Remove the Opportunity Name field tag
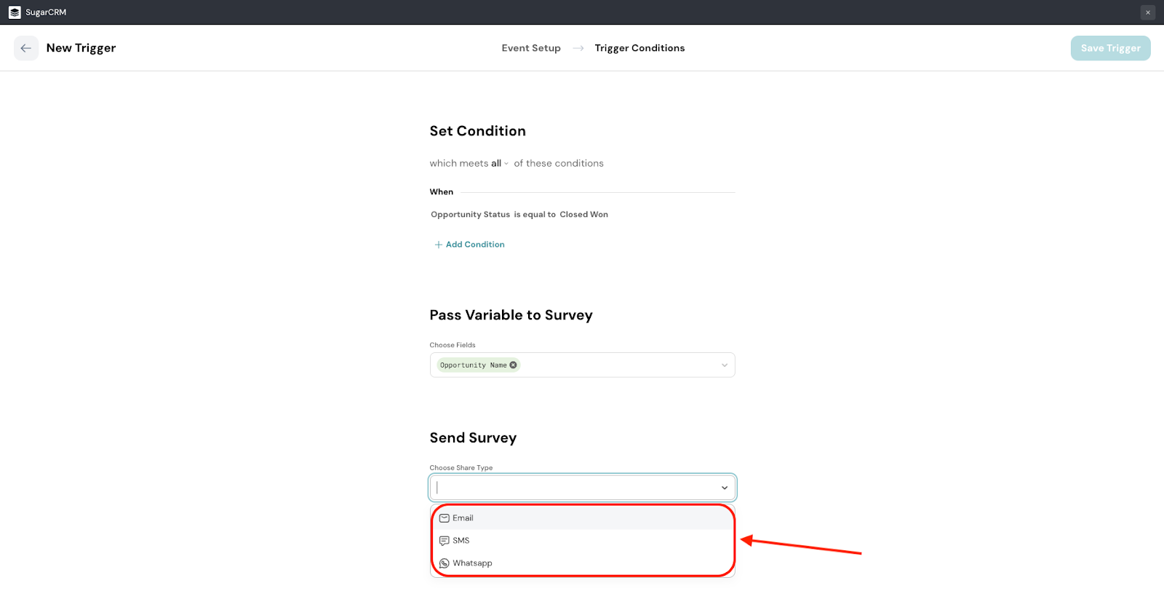Screen dimensions: 1164x599 514,365
